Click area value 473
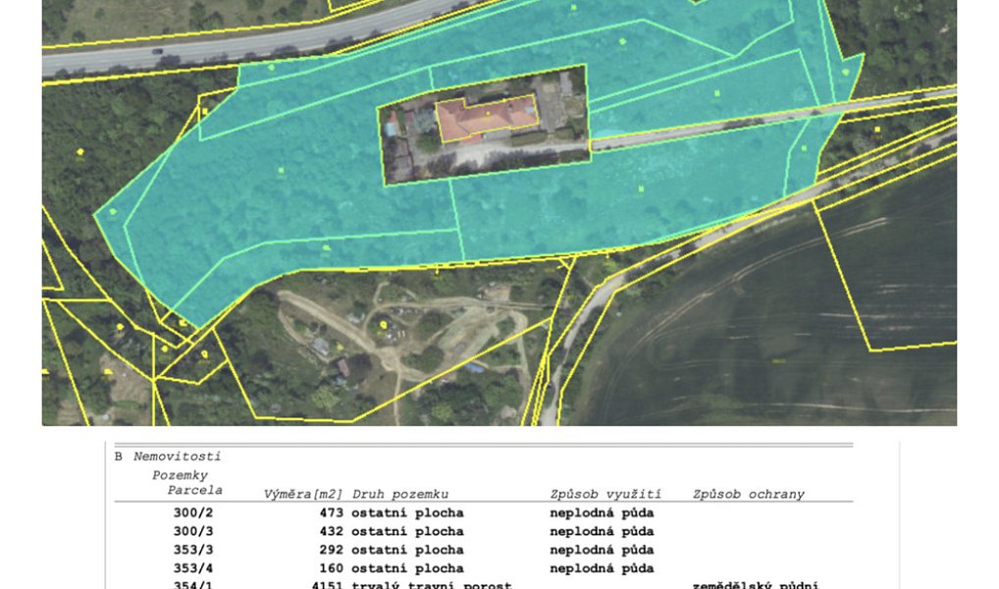The image size is (999, 589). coord(332,512)
